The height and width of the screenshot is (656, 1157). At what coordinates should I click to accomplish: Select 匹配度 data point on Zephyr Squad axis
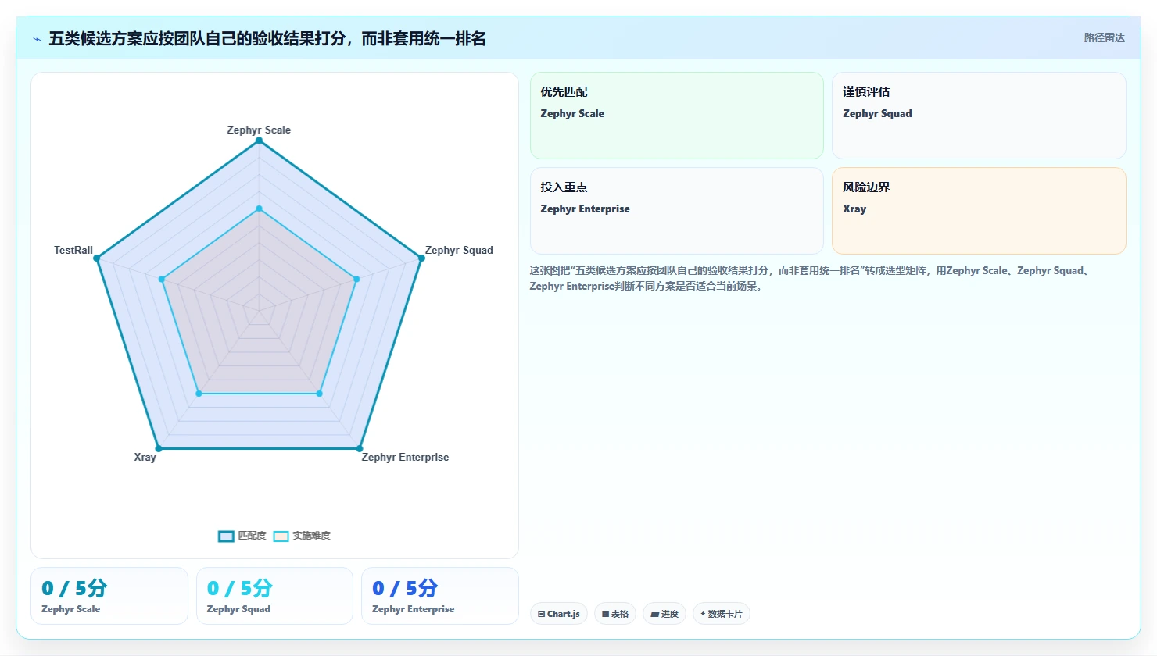pyautogui.click(x=421, y=258)
